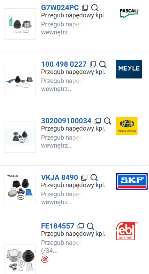The height and width of the screenshot is (274, 149).
Task: Click magnifier icon next to VKJA 8490
Action: click(x=94, y=177)
